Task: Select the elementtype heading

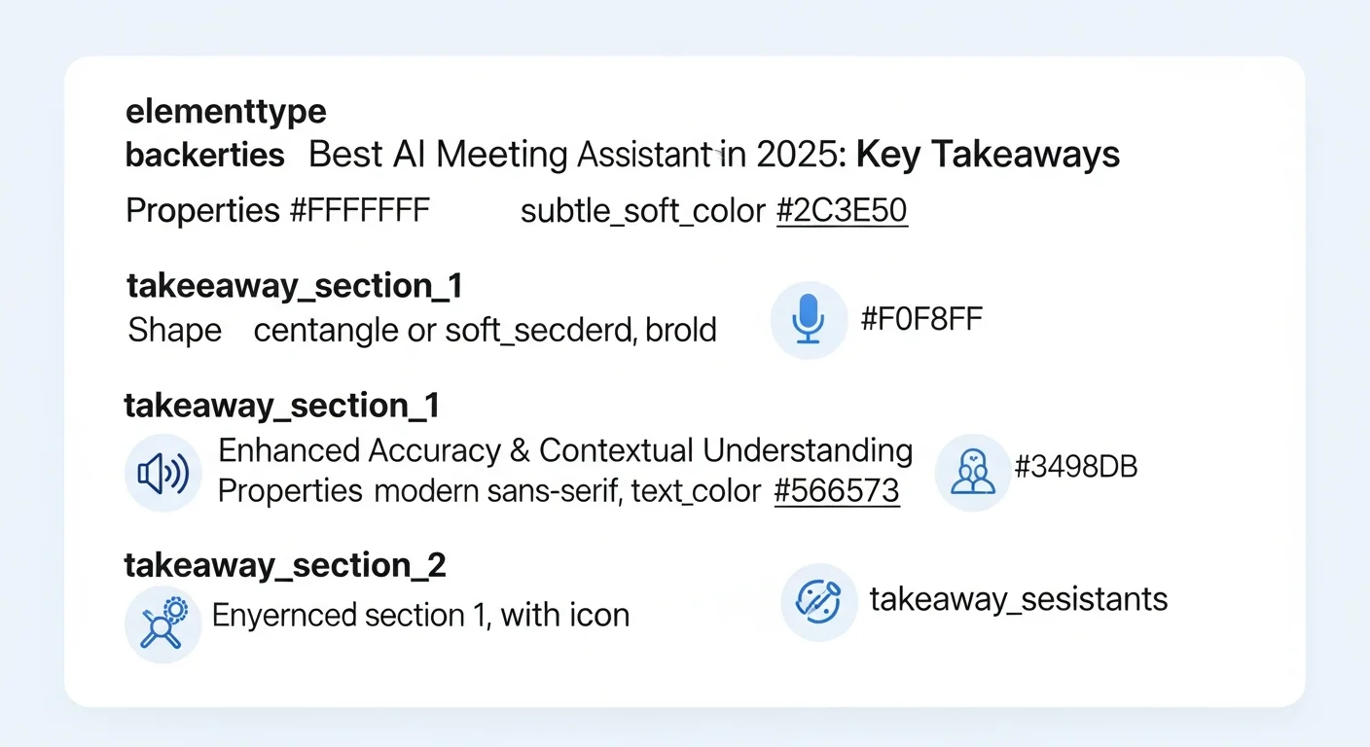Action: tap(226, 111)
